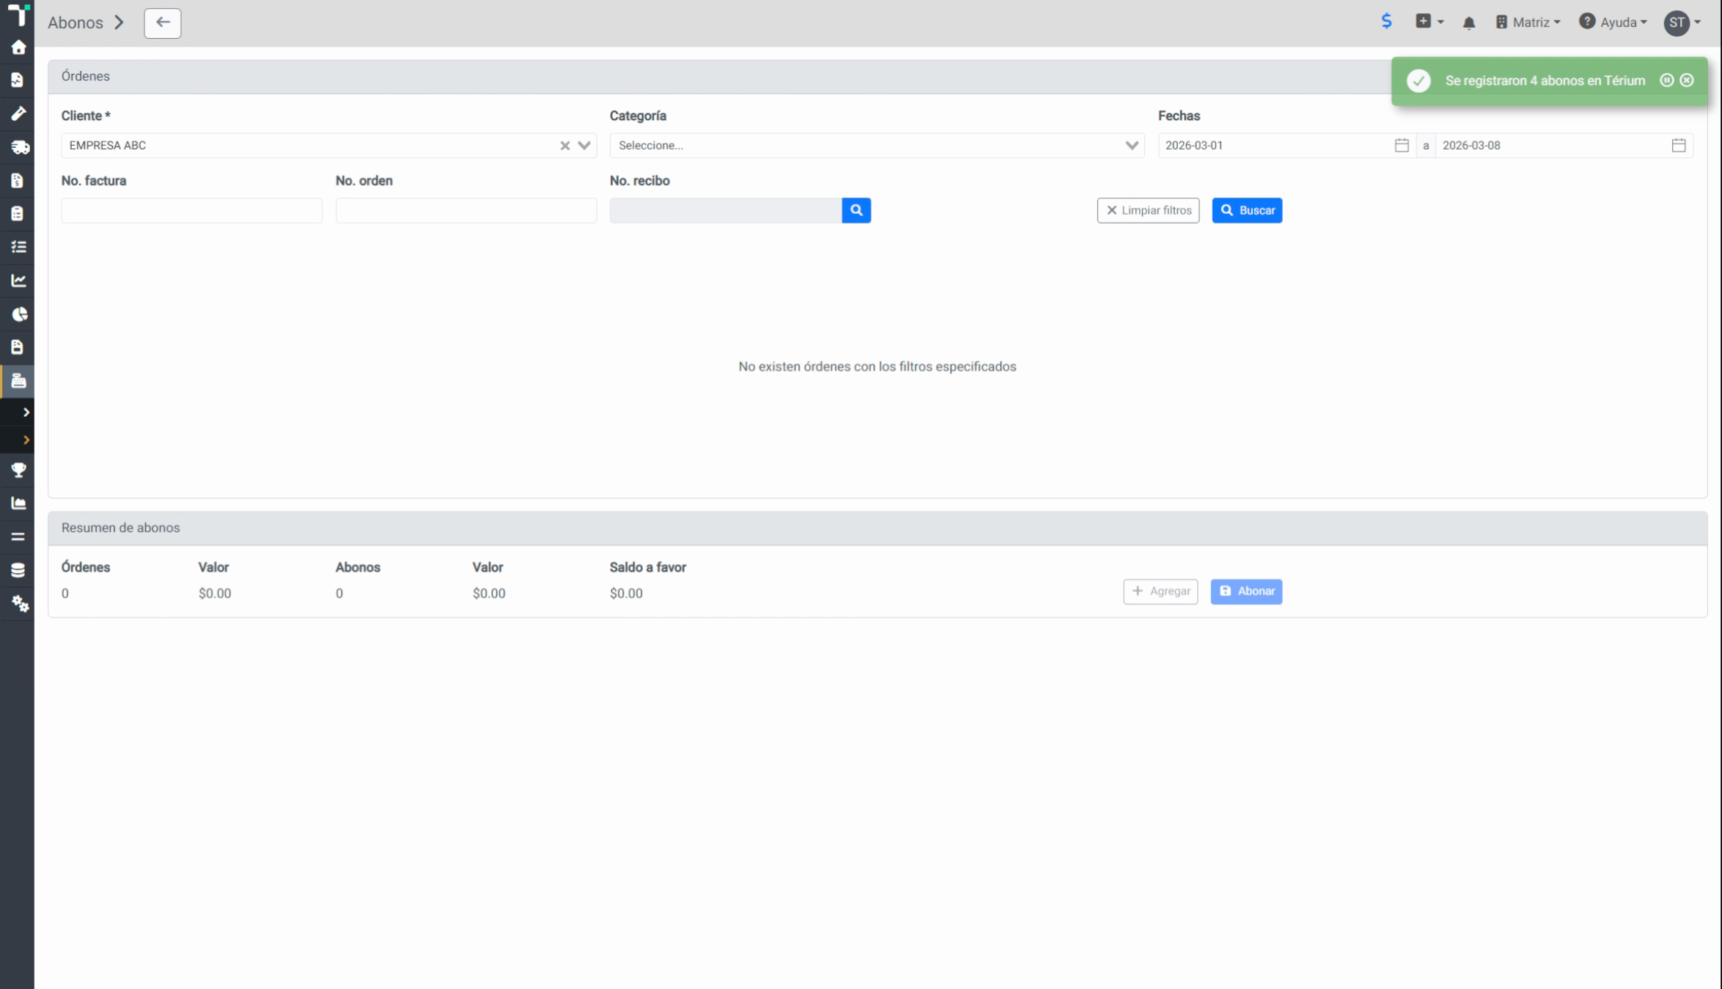Focus the No. factura input field
Viewport: 1722px width, 989px height.
pos(191,210)
